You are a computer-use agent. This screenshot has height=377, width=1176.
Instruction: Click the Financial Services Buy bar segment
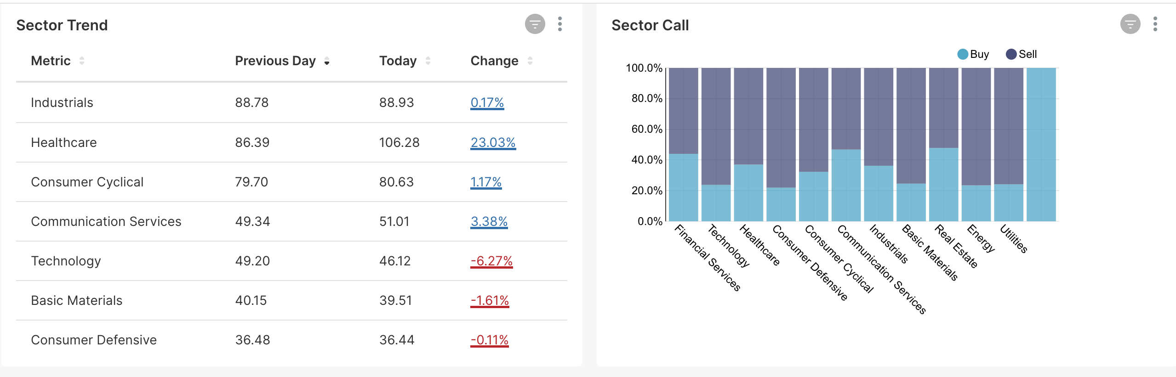(x=683, y=188)
